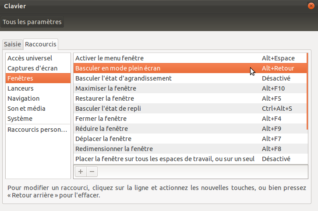
Task: Choose Captures d'écran category
Action: coord(33,68)
